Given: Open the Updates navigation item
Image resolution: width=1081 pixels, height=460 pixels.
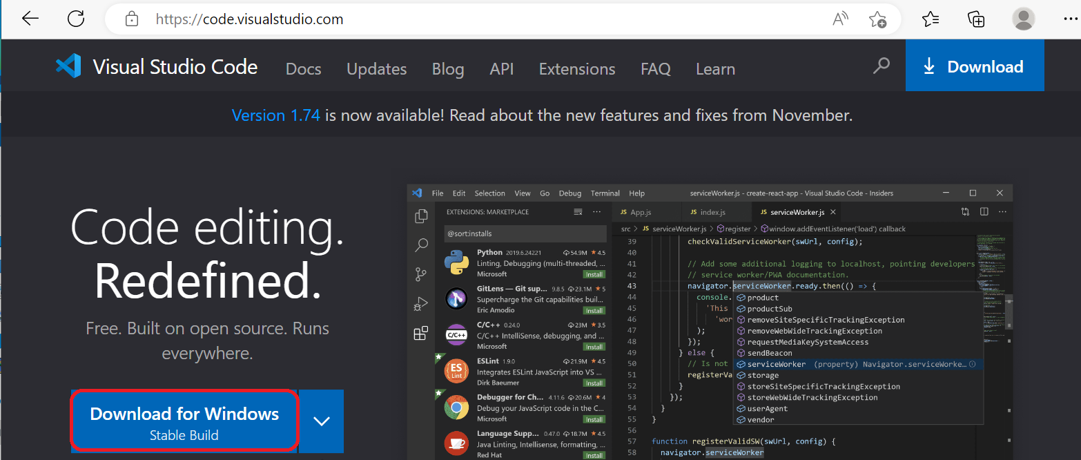Looking at the screenshot, I should click(377, 69).
